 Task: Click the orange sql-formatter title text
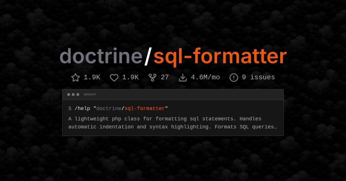[x=221, y=56]
